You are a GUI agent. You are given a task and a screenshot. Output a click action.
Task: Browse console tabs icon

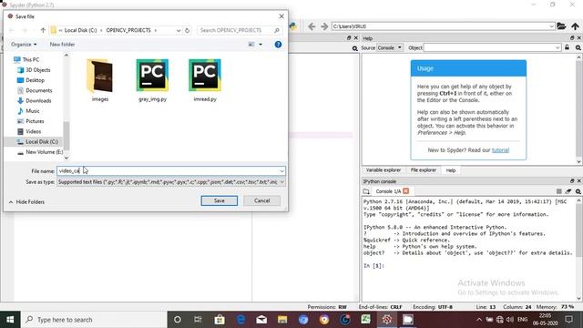366,191
